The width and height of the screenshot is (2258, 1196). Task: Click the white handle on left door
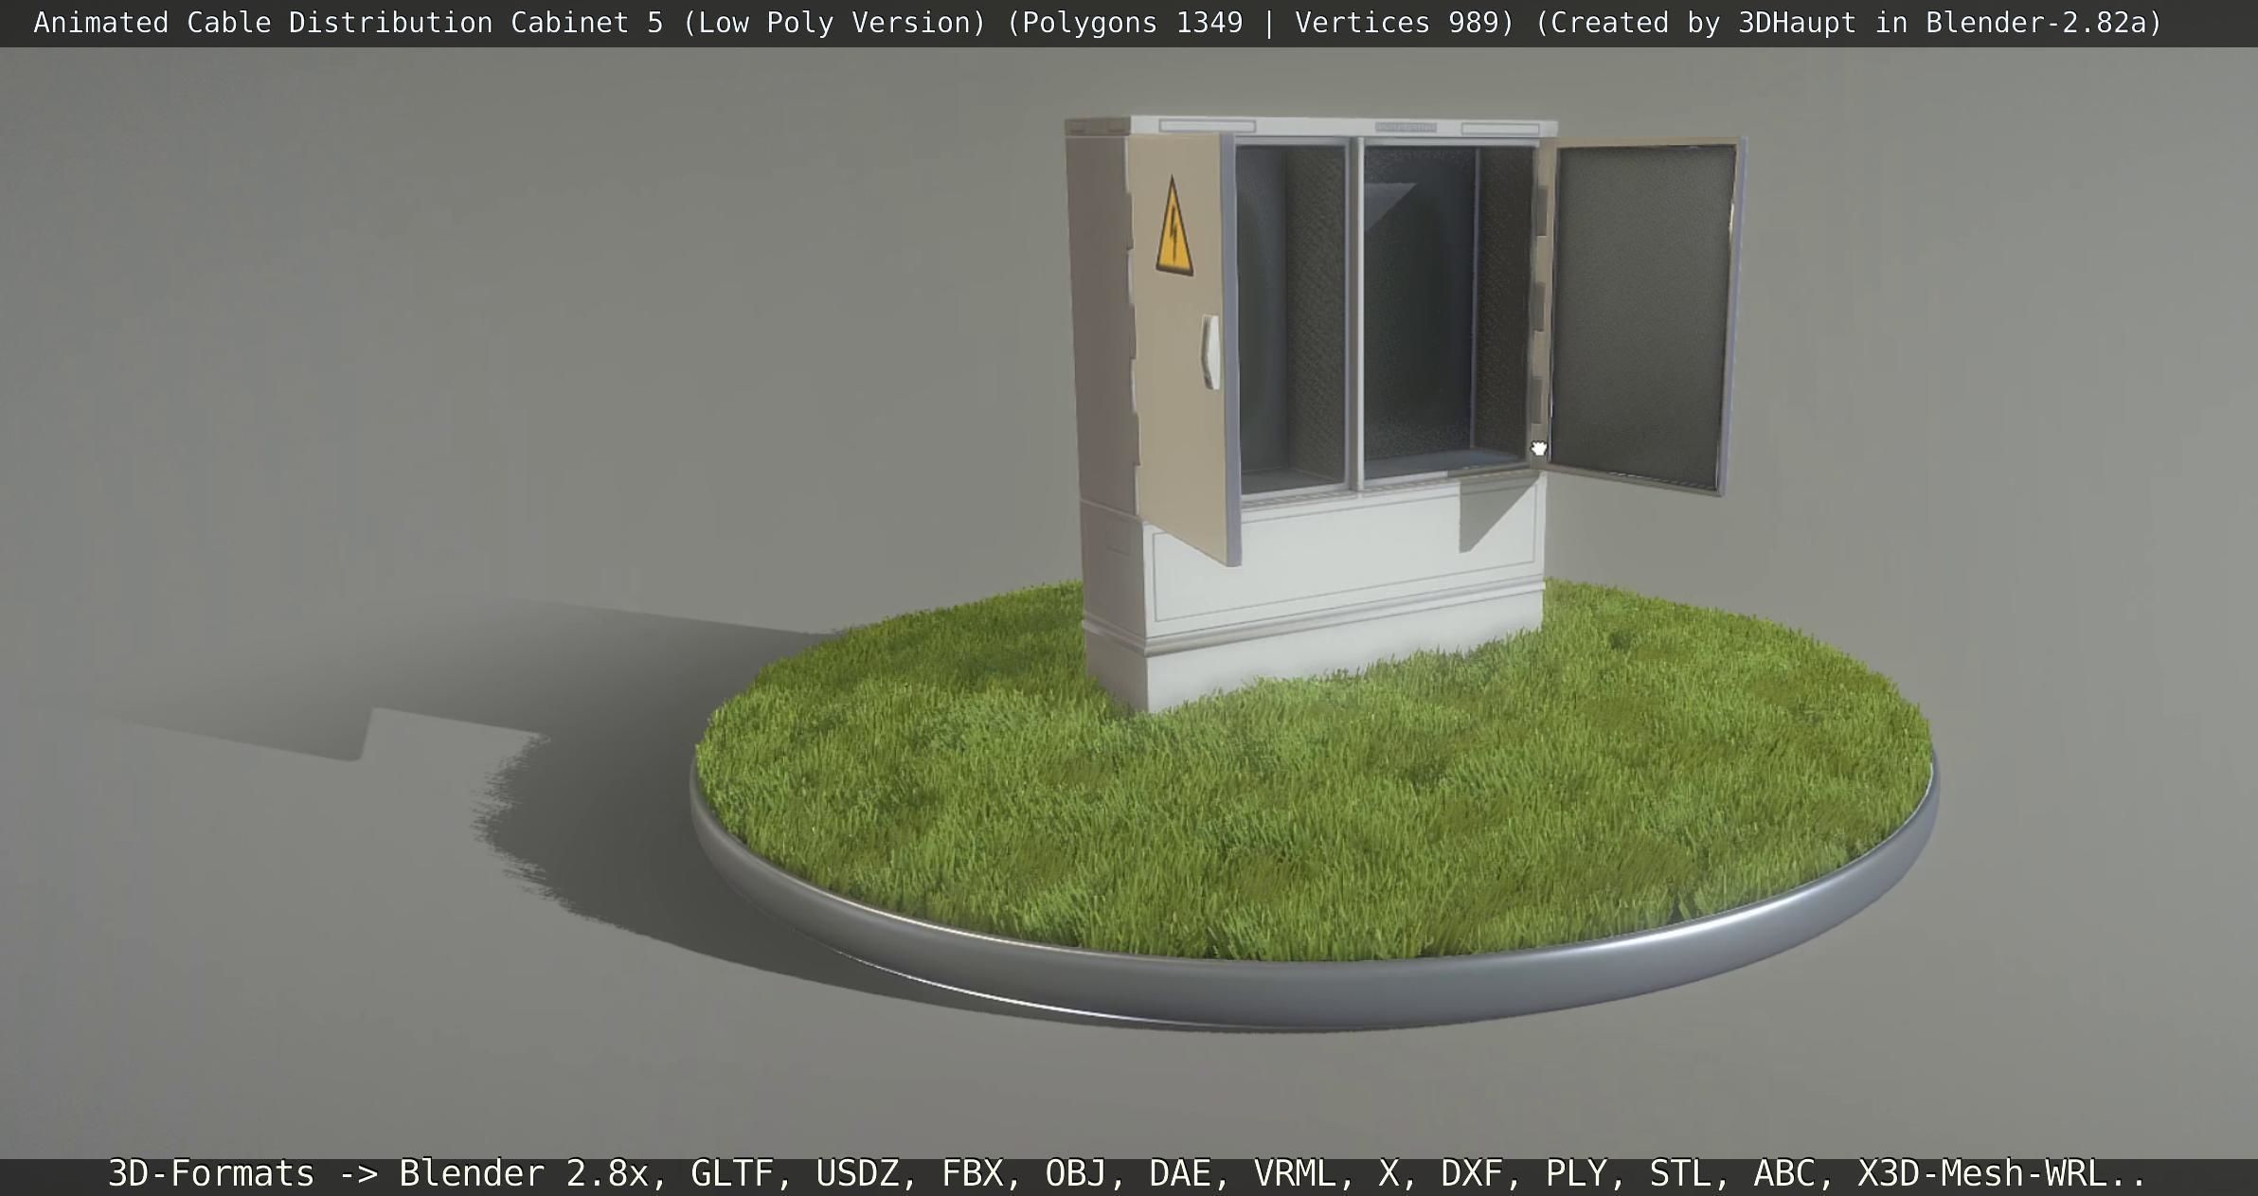[1210, 351]
